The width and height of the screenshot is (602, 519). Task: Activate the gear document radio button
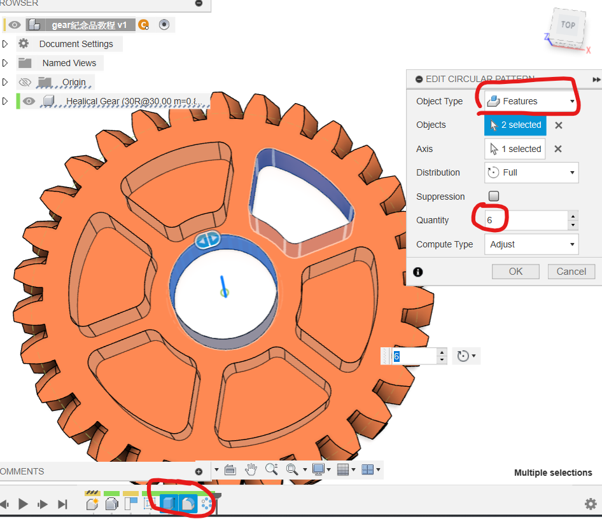pyautogui.click(x=164, y=25)
